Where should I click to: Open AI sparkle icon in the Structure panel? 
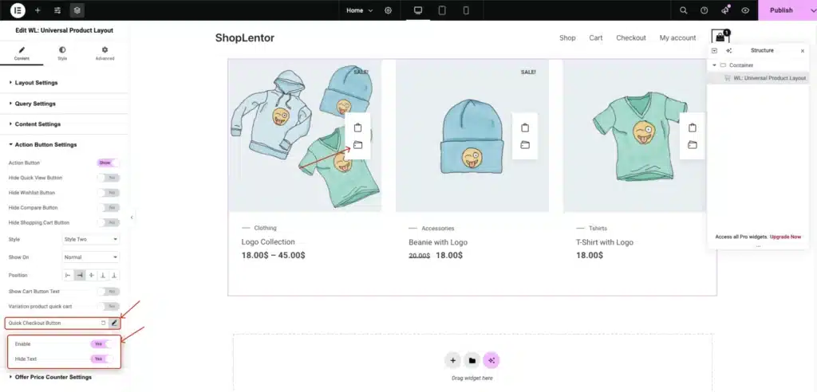(x=729, y=50)
